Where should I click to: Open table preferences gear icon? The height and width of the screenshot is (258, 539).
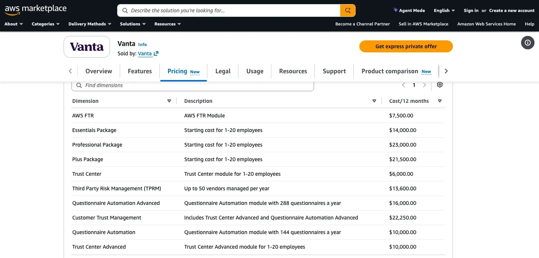pos(440,85)
